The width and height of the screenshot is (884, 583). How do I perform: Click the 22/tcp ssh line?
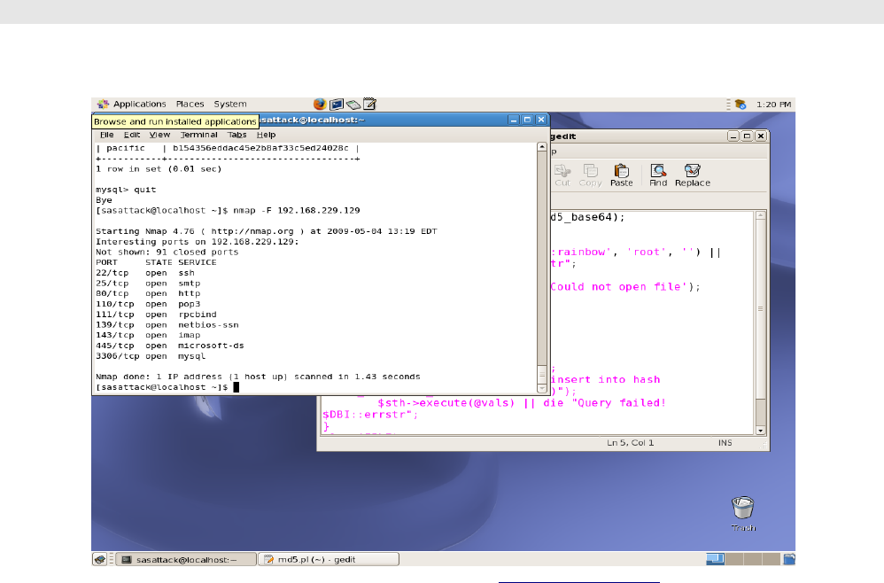(x=145, y=273)
